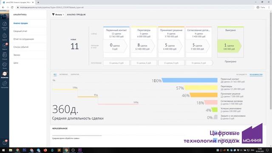Click lost deals box under Первичный контакт

tap(116, 63)
